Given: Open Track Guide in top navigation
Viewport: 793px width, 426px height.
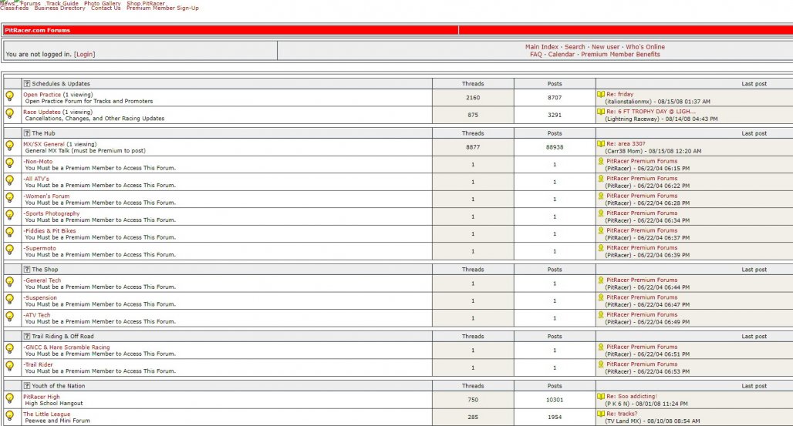Looking at the screenshot, I should 62,3.
